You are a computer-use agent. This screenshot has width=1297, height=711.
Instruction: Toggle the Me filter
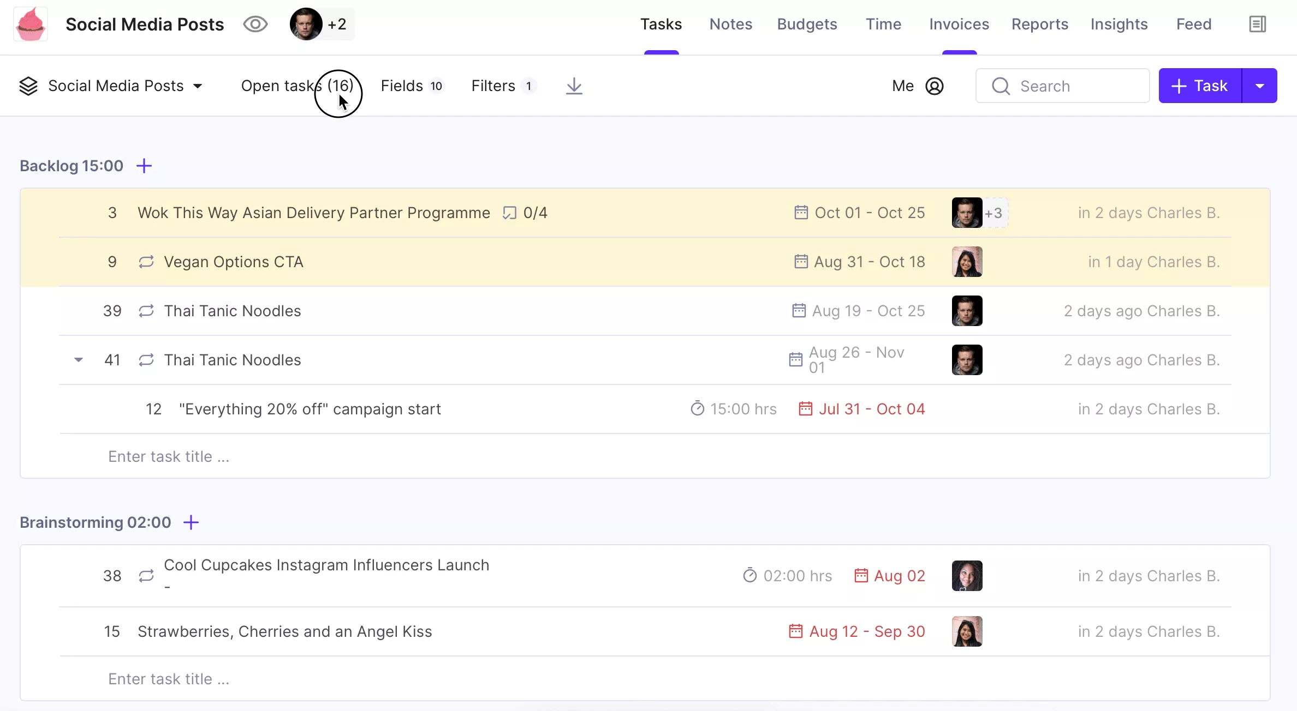pyautogui.click(x=903, y=86)
